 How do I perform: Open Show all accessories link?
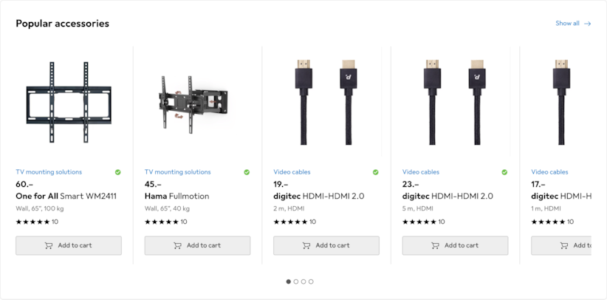point(567,24)
